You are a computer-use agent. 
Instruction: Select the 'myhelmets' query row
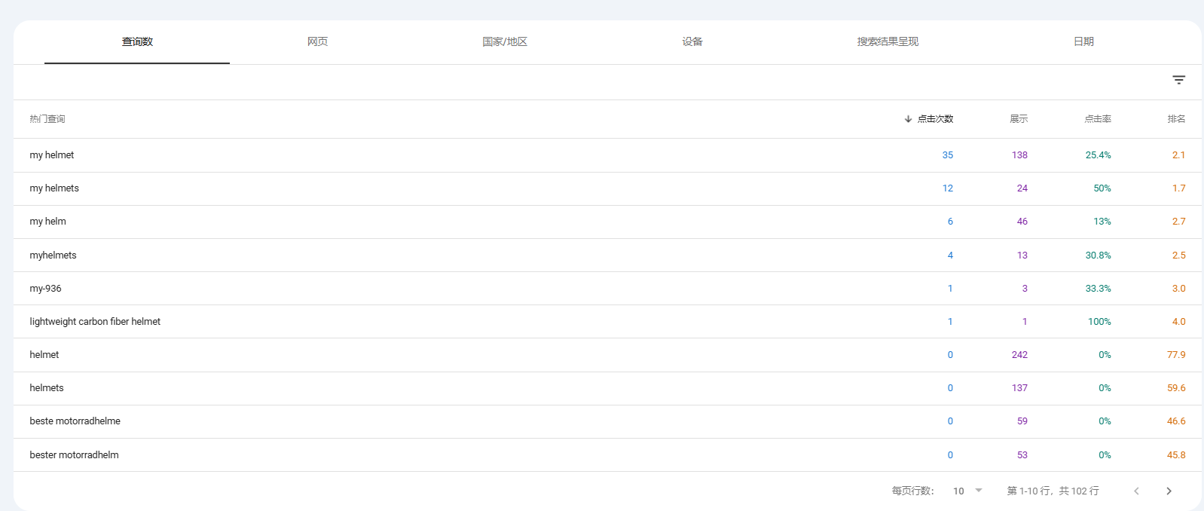click(607, 255)
